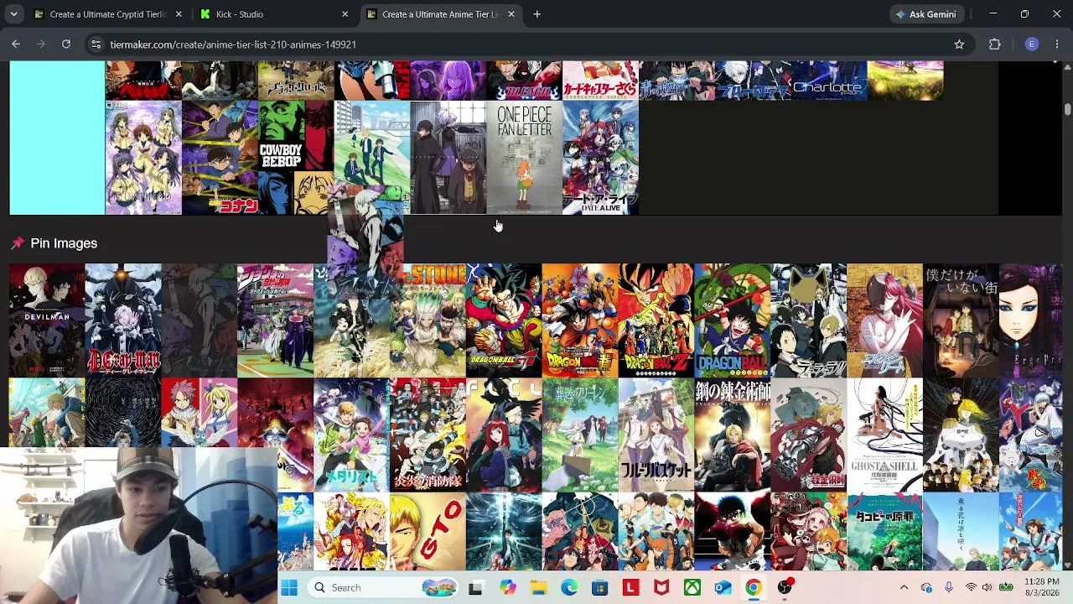This screenshot has width=1073, height=604.
Task: Click the Cowboy Bebop tier image
Action: pos(296,158)
